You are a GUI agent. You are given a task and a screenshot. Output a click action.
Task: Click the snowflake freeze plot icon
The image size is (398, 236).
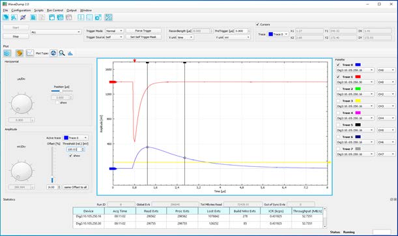[x=7, y=53]
